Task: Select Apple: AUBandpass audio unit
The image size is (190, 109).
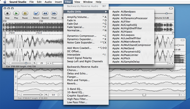Action: [x=131, y=12]
